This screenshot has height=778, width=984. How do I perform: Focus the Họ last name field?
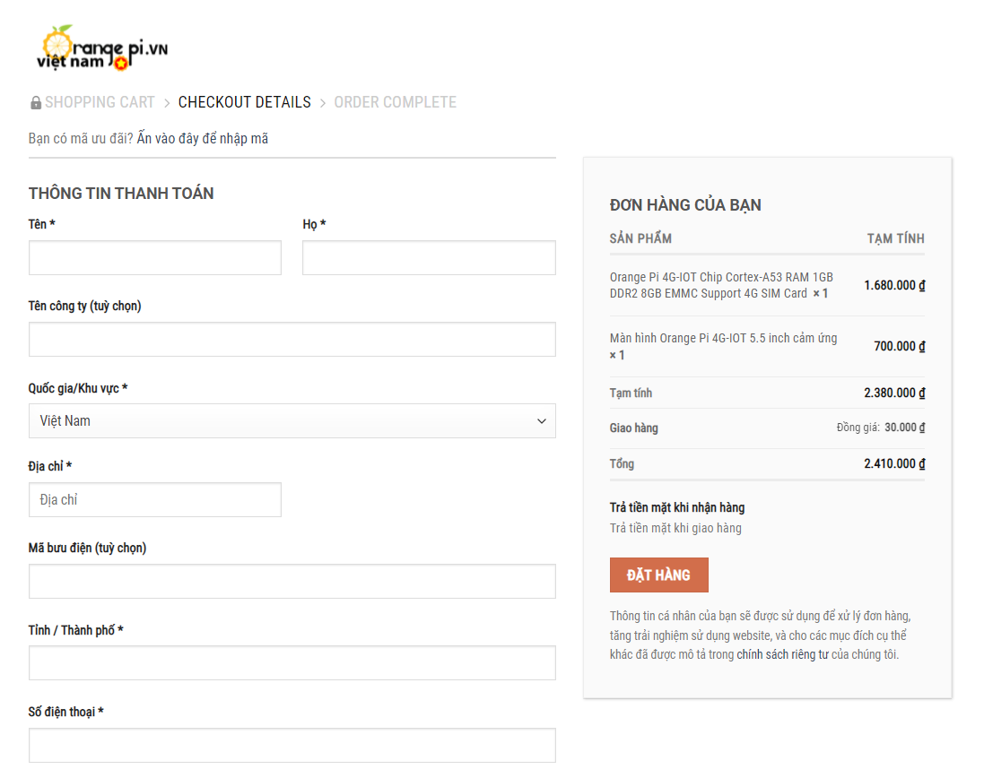click(x=429, y=257)
